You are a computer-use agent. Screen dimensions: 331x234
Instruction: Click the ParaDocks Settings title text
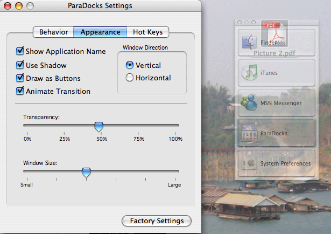point(100,6)
